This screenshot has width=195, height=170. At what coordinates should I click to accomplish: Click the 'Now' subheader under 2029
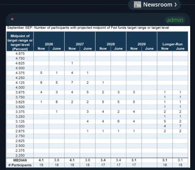point(134,49)
